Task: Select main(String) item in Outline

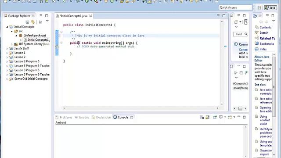Action: [x=240, y=88]
